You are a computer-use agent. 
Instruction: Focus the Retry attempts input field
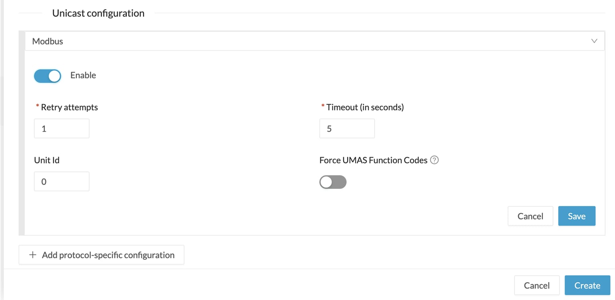[x=62, y=128]
